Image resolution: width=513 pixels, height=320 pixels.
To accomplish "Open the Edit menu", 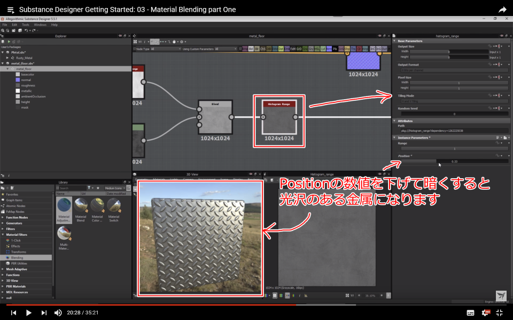I will tap(14, 25).
